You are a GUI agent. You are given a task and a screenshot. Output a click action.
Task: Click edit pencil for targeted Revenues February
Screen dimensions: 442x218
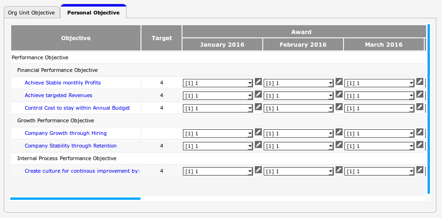[339, 94]
